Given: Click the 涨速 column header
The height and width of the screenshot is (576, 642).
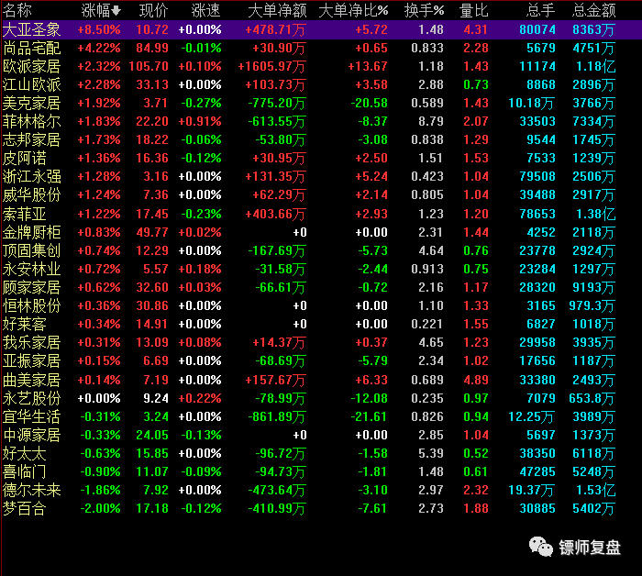Looking at the screenshot, I should click(206, 11).
